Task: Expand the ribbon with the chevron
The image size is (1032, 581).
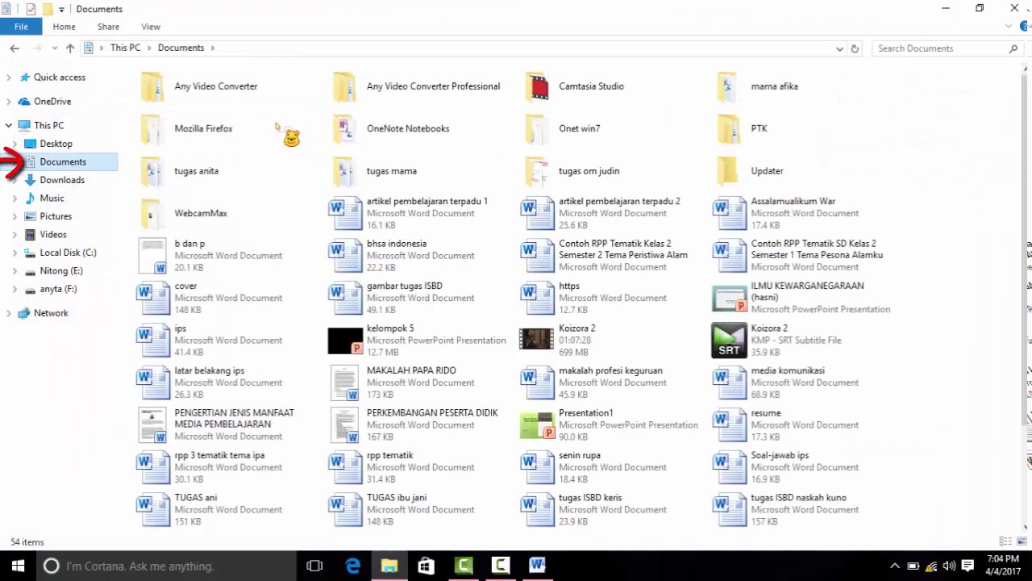Action: point(1009,27)
